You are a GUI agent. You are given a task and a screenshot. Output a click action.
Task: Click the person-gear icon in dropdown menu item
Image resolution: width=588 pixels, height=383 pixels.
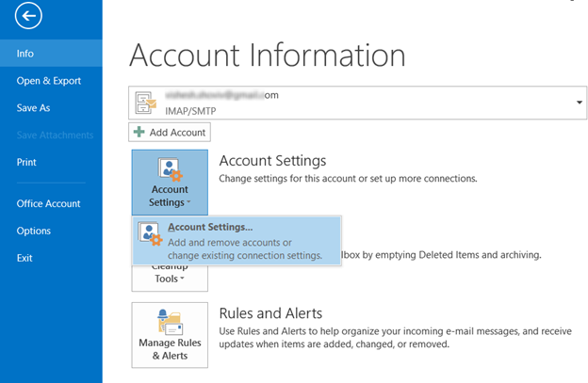[x=150, y=234]
